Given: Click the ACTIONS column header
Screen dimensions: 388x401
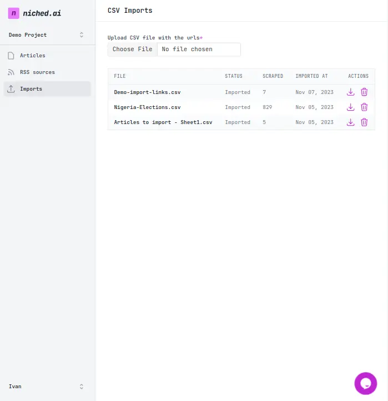Looking at the screenshot, I should tap(358, 76).
